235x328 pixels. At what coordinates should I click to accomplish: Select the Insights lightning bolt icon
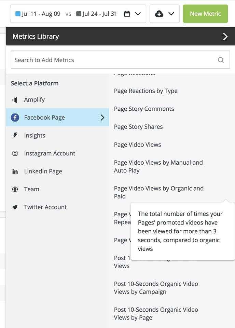click(x=15, y=135)
